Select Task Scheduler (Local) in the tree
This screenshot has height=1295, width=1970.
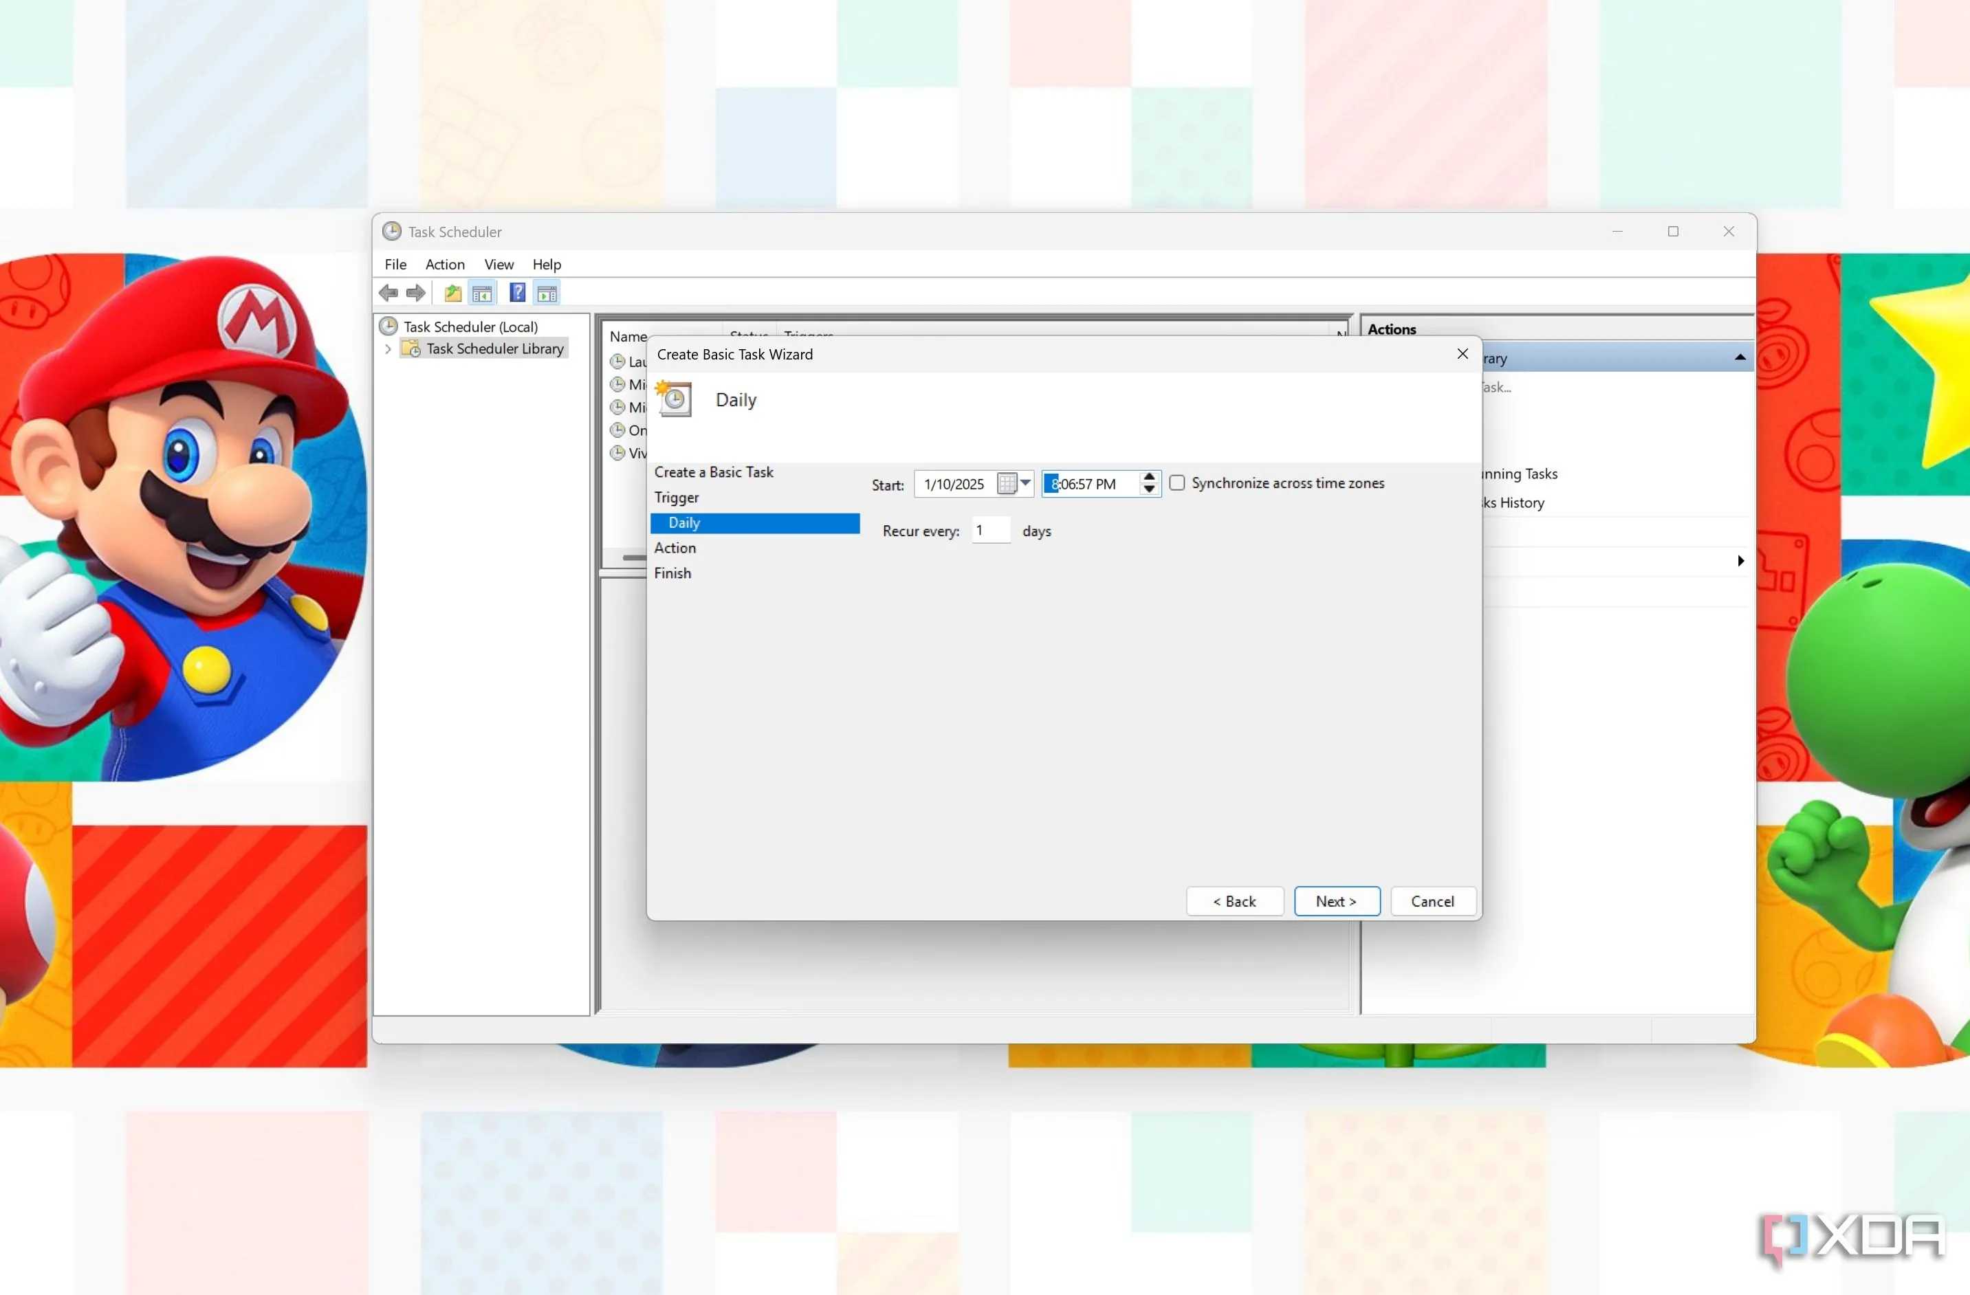click(x=470, y=327)
